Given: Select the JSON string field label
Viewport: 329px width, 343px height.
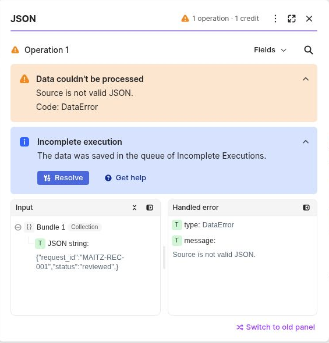Looking at the screenshot, I should click(68, 244).
